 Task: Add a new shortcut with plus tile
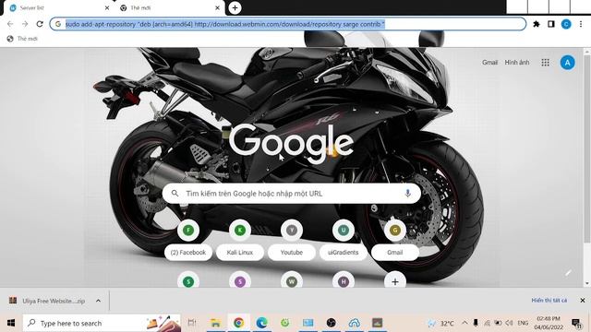pyautogui.click(x=395, y=281)
